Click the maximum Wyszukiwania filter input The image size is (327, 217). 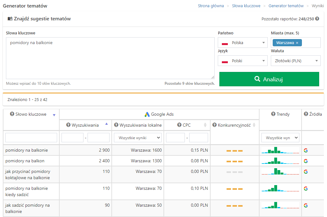(99, 138)
